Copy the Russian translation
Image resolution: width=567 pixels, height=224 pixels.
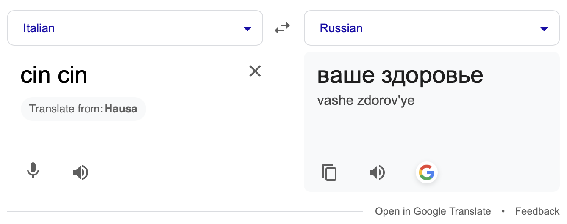point(329,172)
